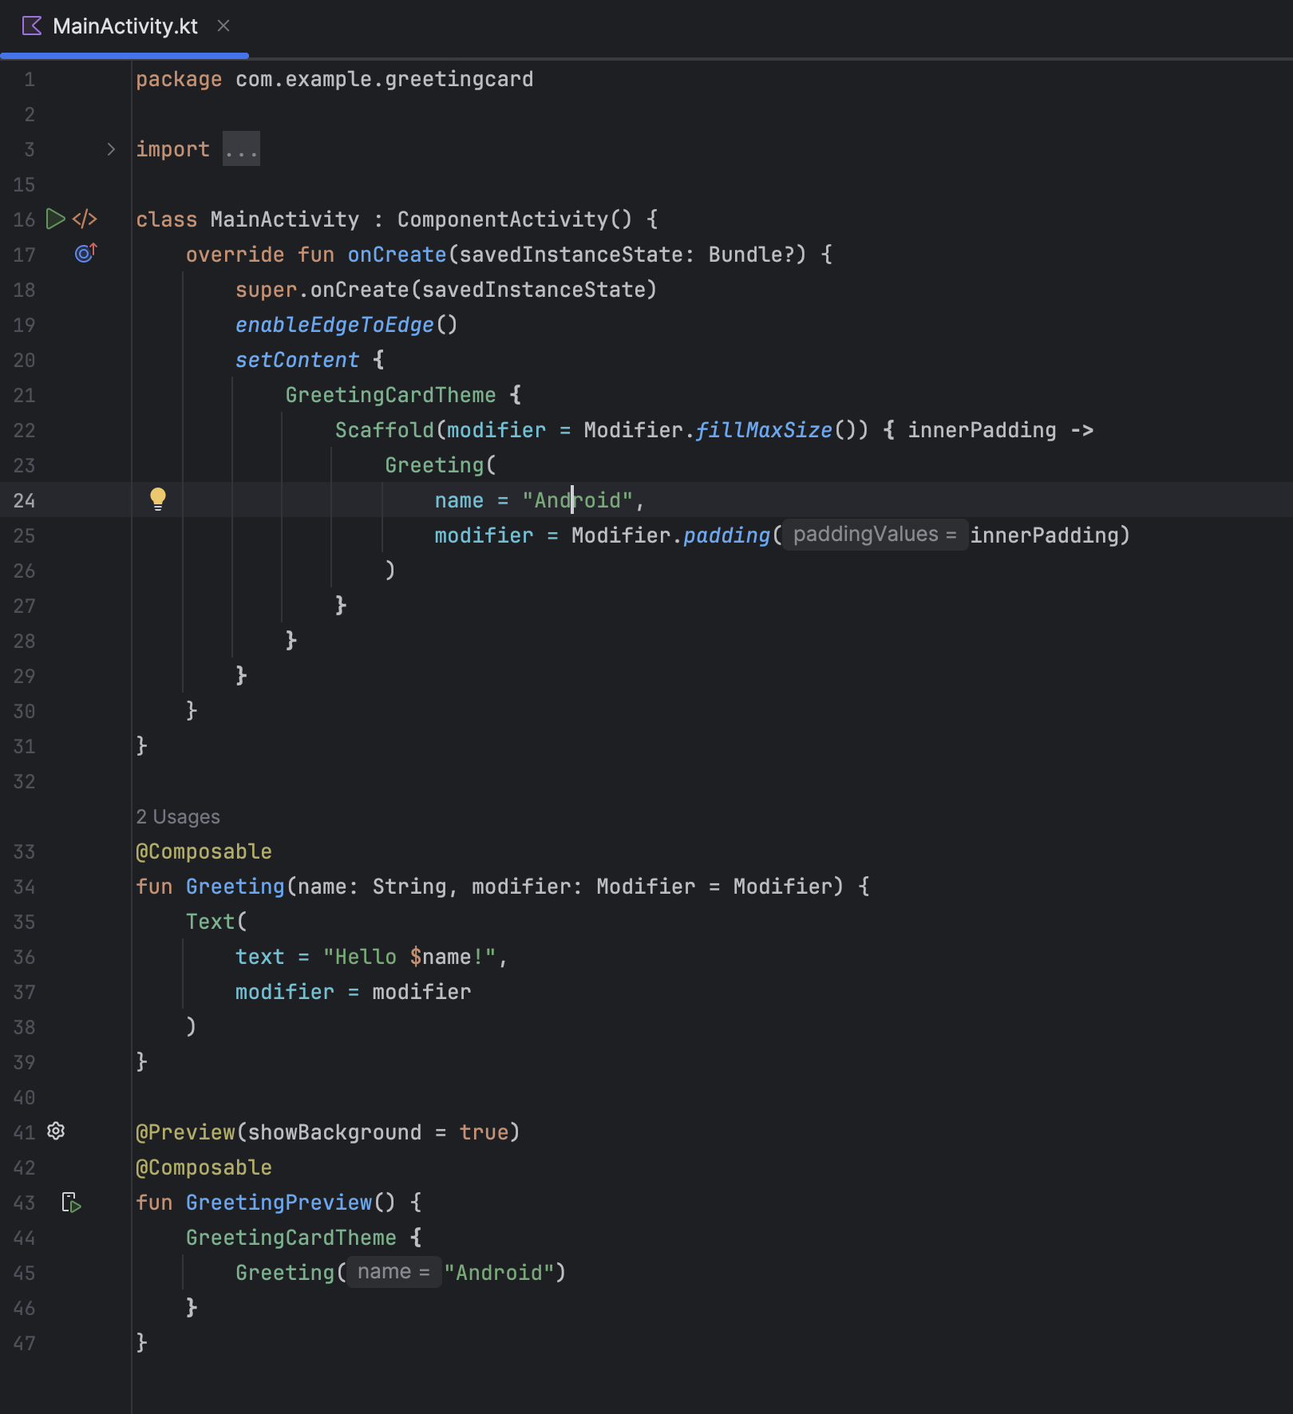Click the override method gutter icon
1293x1414 pixels.
point(85,254)
